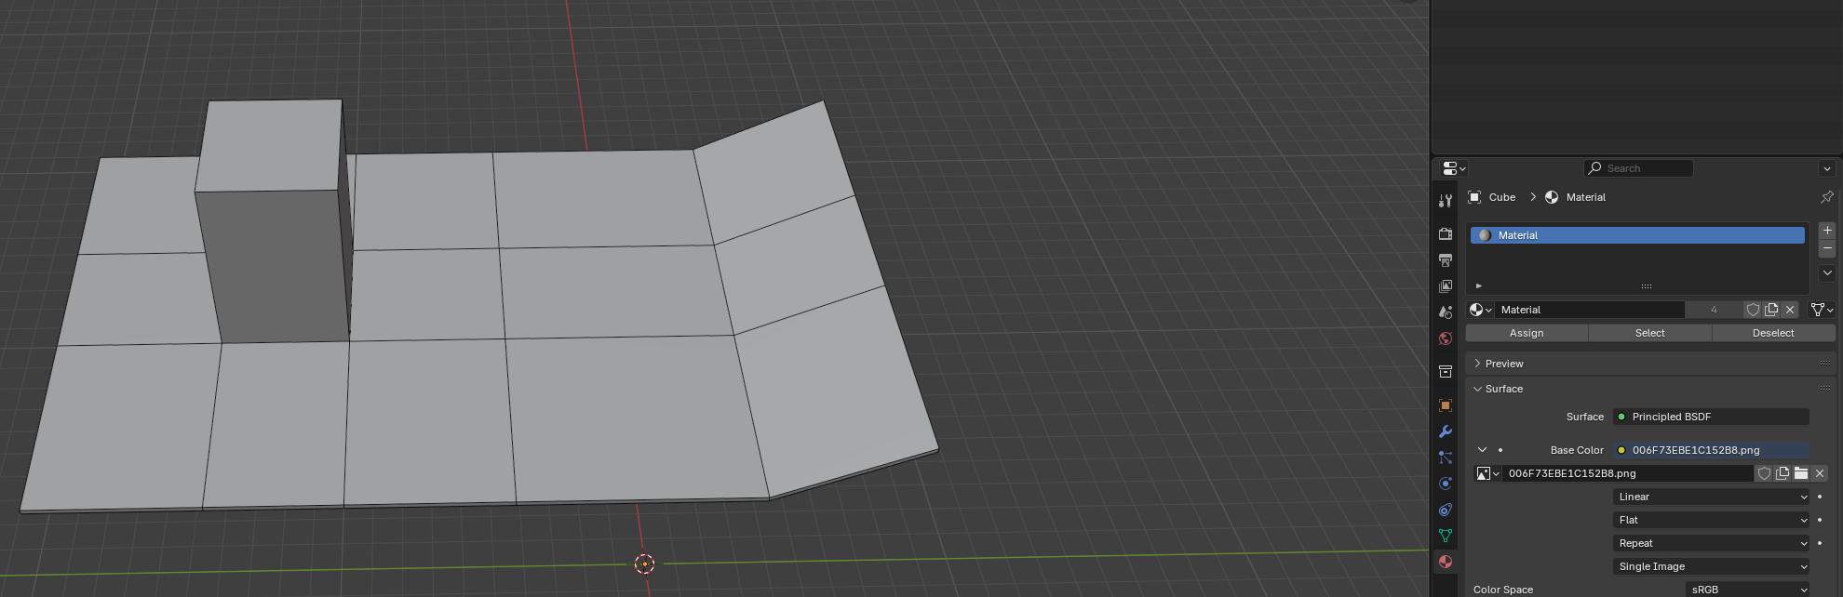1843x597 pixels.
Task: Open the Scene properties tab
Action: tap(1445, 312)
